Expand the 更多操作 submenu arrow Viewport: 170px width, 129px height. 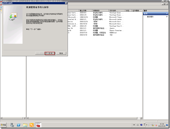click(x=167, y=17)
